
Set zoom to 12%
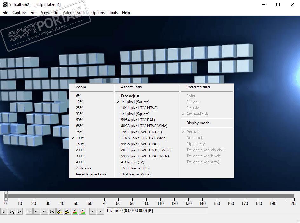[92, 102]
